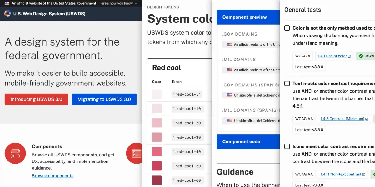Screen dimensions: 375x187
Task: Click the red-cool-5 color swatch
Action: (x=157, y=94)
